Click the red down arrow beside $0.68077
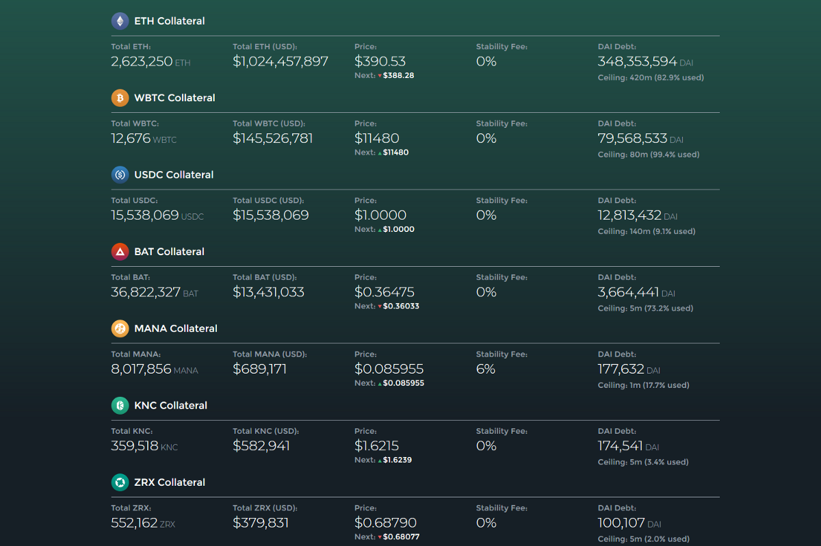The width and height of the screenshot is (821, 546). point(380,537)
